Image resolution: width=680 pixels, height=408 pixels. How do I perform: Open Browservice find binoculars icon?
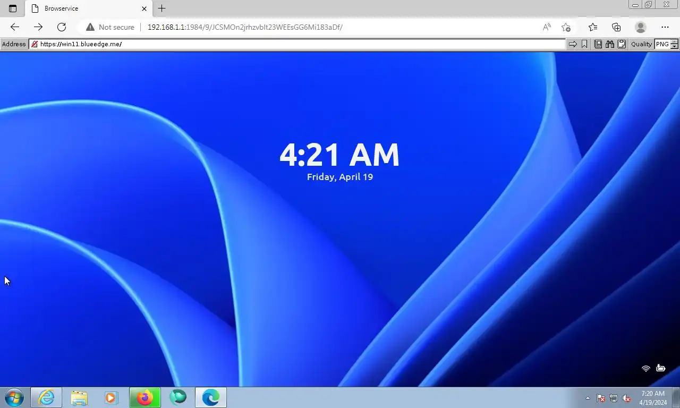click(x=610, y=44)
